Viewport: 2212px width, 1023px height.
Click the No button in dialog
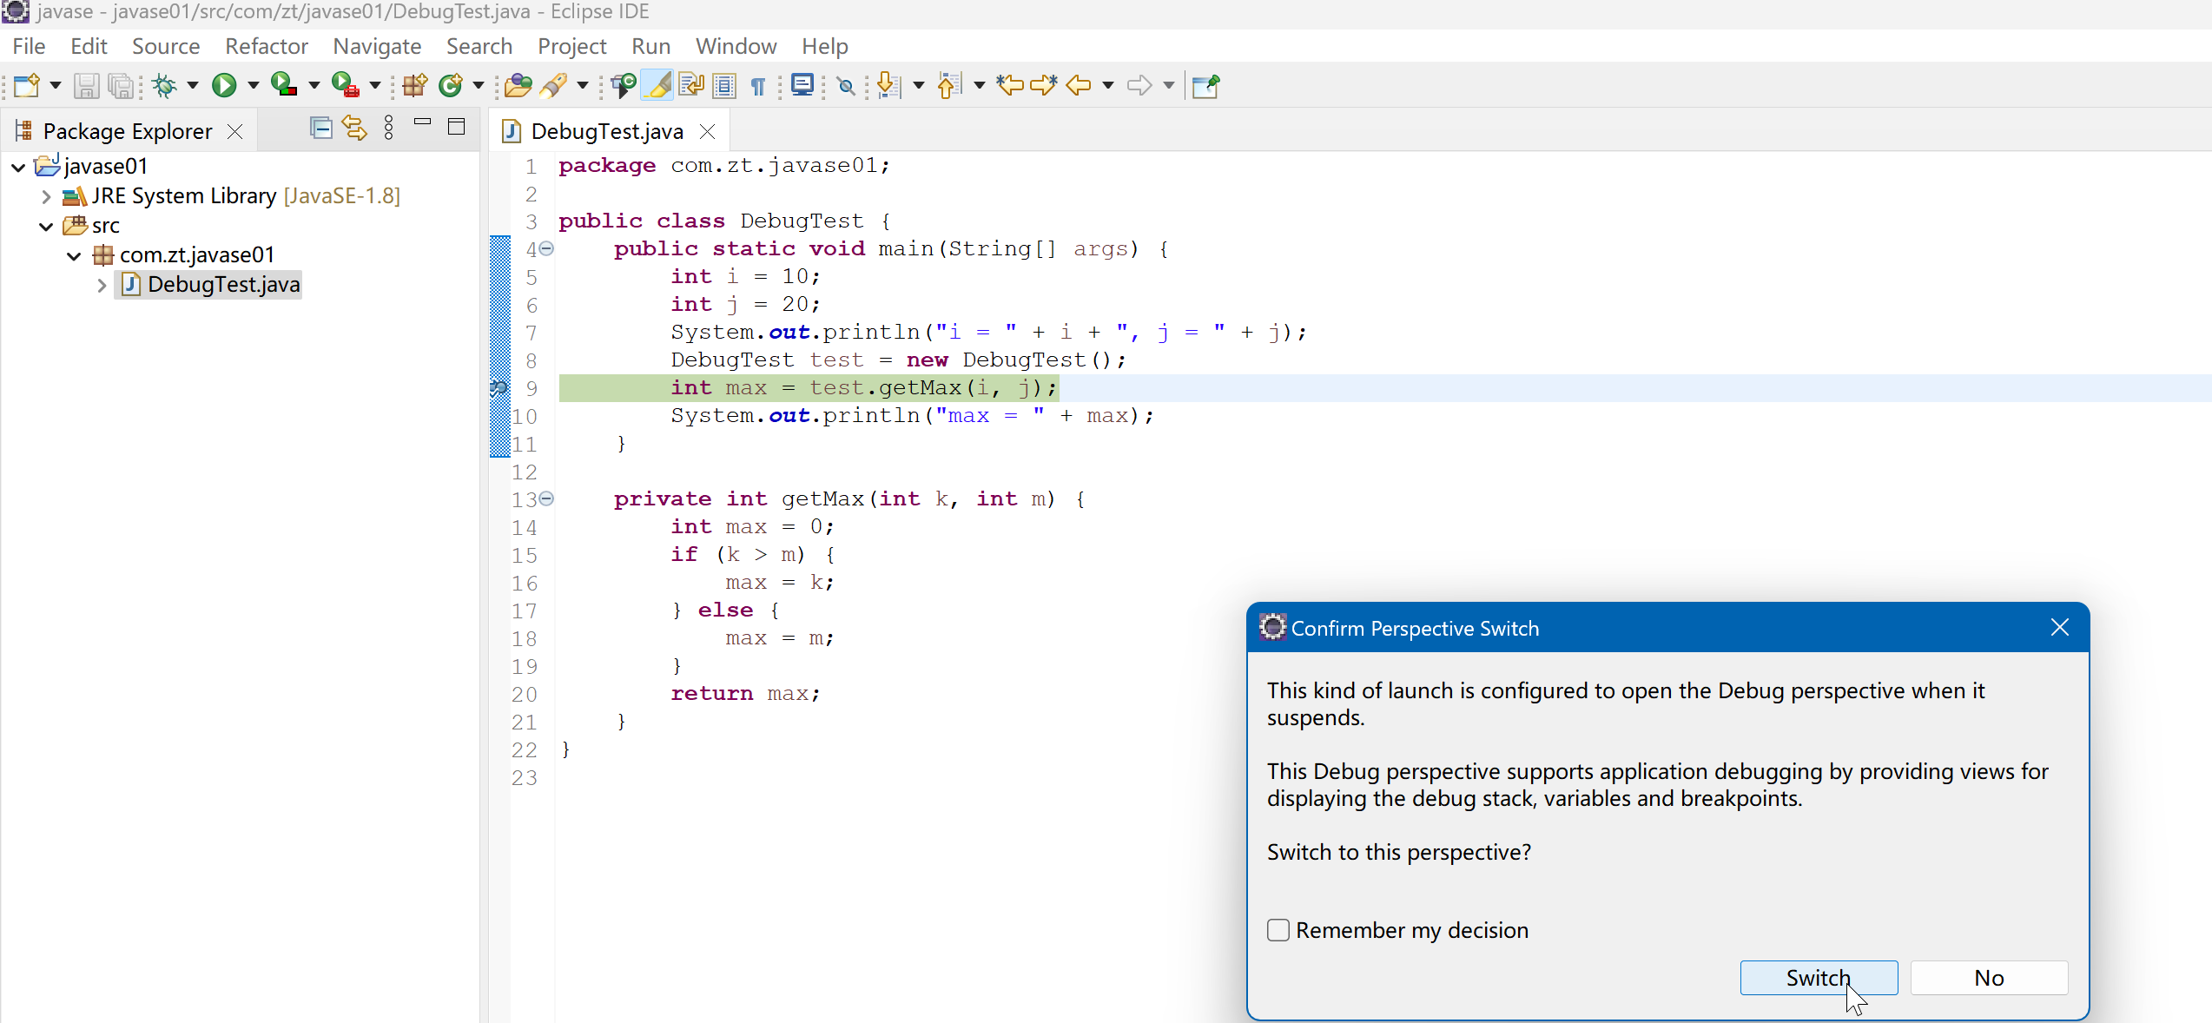[x=1988, y=978]
